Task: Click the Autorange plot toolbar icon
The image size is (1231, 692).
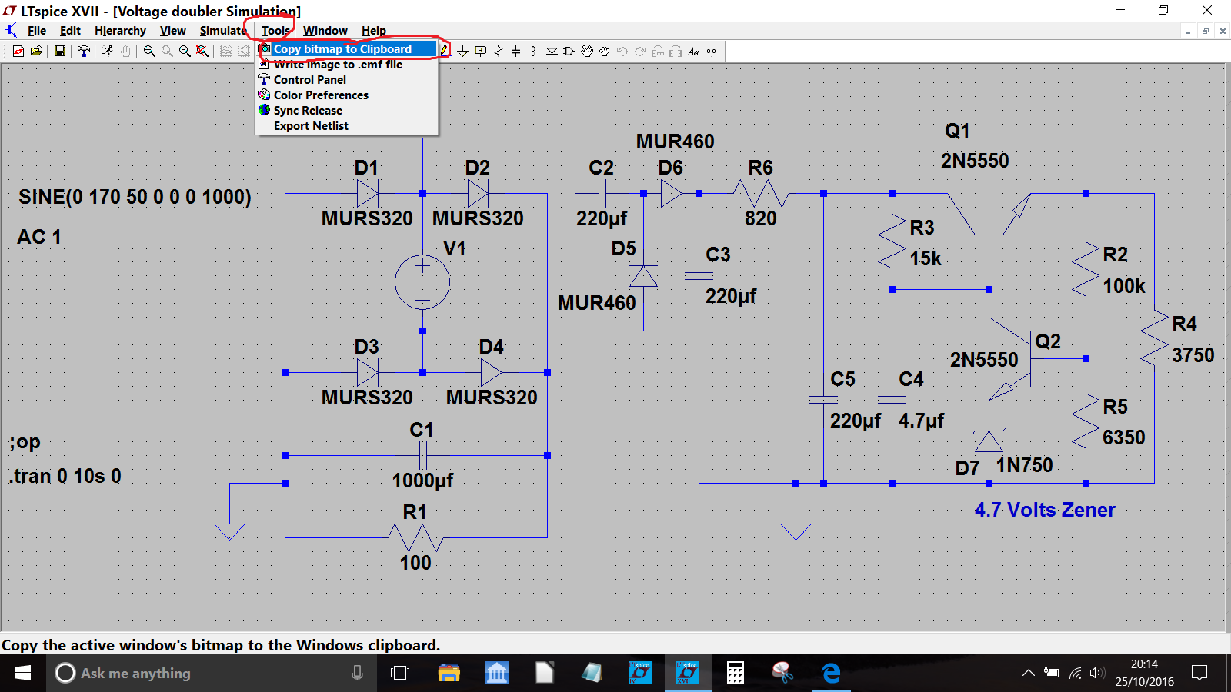Action: point(226,52)
